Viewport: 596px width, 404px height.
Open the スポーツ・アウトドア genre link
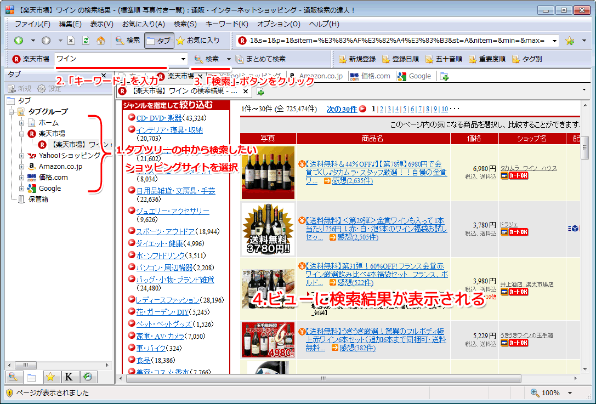pos(166,231)
